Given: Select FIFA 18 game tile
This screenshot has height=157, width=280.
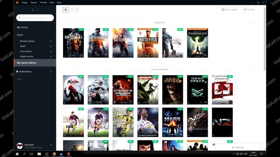Looking at the screenshot, I should [148, 122].
